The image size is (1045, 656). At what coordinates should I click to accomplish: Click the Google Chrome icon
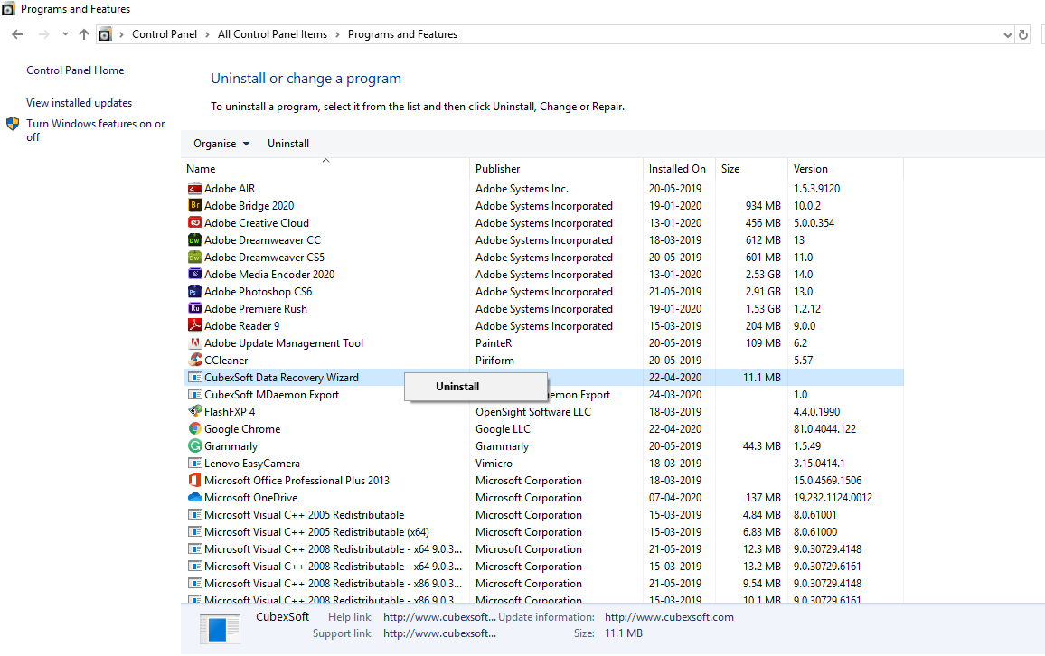pyautogui.click(x=194, y=429)
